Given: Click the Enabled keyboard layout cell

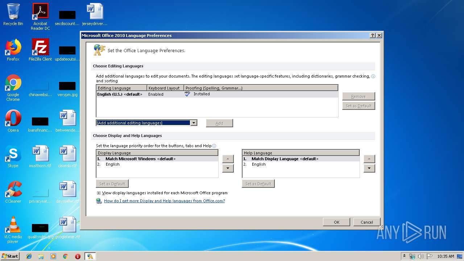Looking at the screenshot, I should click(156, 94).
